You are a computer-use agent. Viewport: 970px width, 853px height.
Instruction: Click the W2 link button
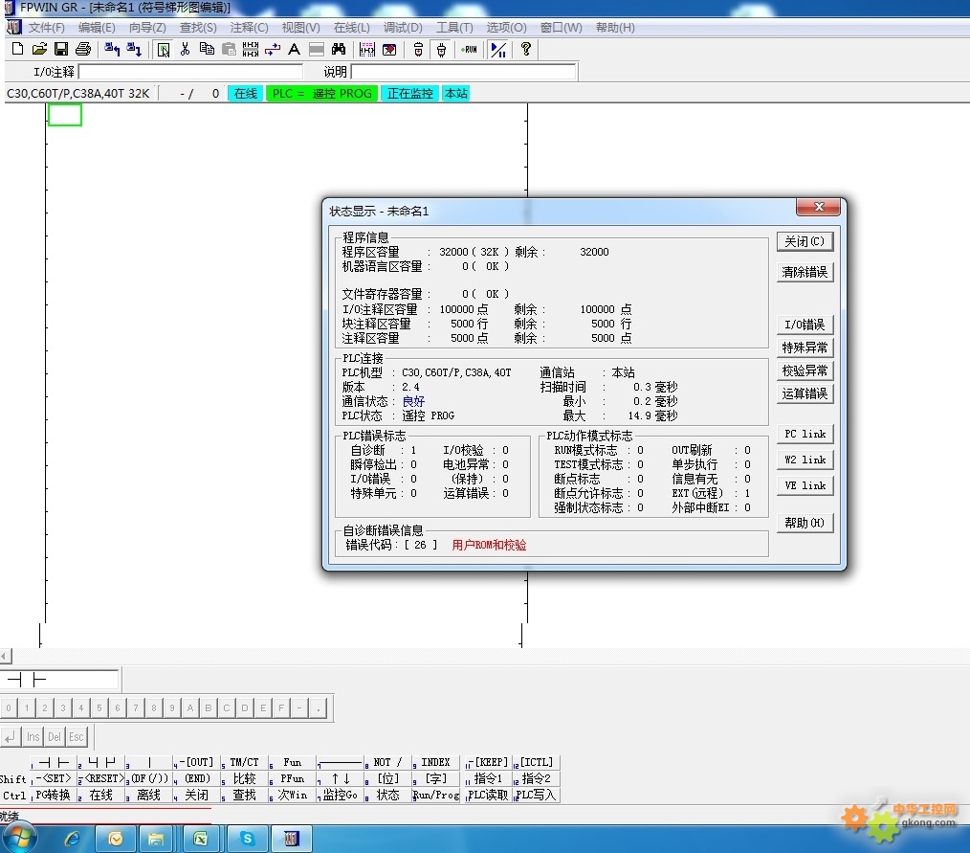pyautogui.click(x=805, y=460)
